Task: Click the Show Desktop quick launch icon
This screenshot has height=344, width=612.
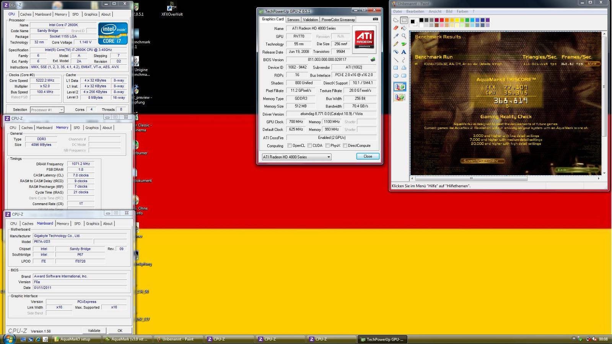Action: tap(23, 339)
